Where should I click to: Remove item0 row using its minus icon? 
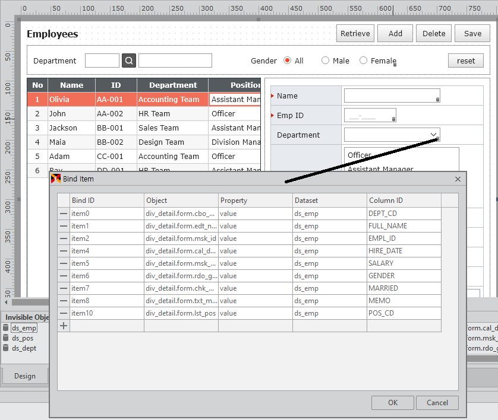64,214
